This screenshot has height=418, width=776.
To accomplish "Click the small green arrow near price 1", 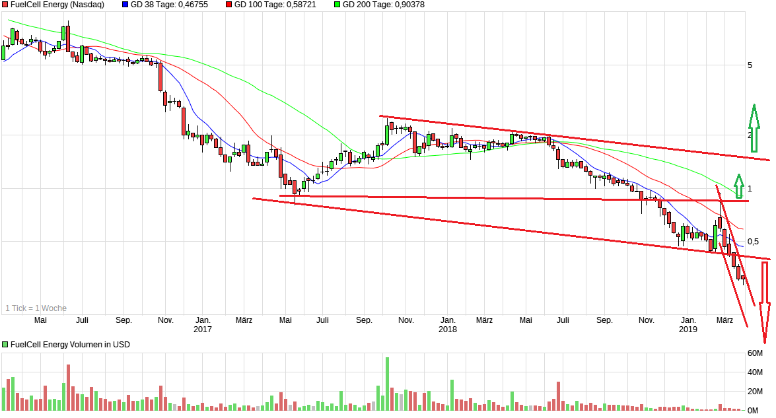I will [738, 186].
